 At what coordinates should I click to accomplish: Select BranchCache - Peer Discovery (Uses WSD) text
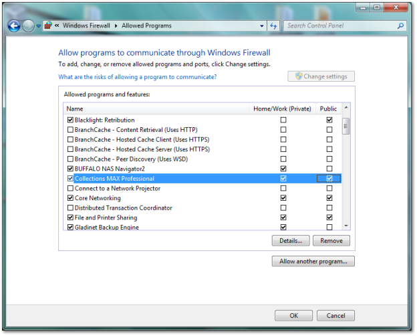(131, 159)
